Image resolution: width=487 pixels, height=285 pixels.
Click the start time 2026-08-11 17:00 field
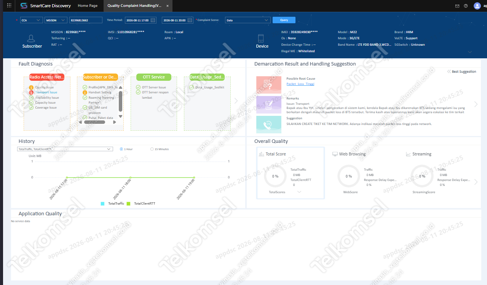click(x=140, y=20)
